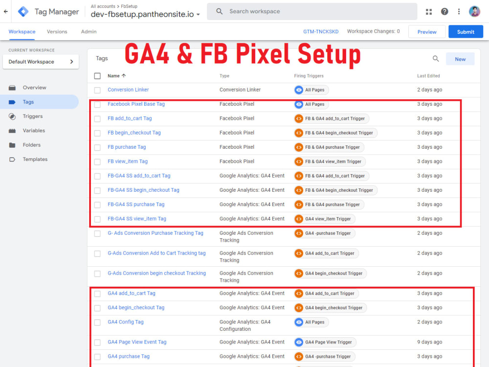Click eye icon for GA4 Page View Trigger
The height and width of the screenshot is (367, 489).
pyautogui.click(x=299, y=343)
